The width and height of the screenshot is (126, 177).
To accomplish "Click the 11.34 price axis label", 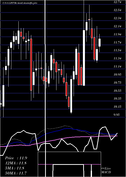I will coord(117,58).
